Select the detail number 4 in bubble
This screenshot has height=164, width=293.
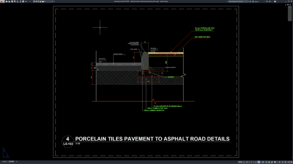68,138
